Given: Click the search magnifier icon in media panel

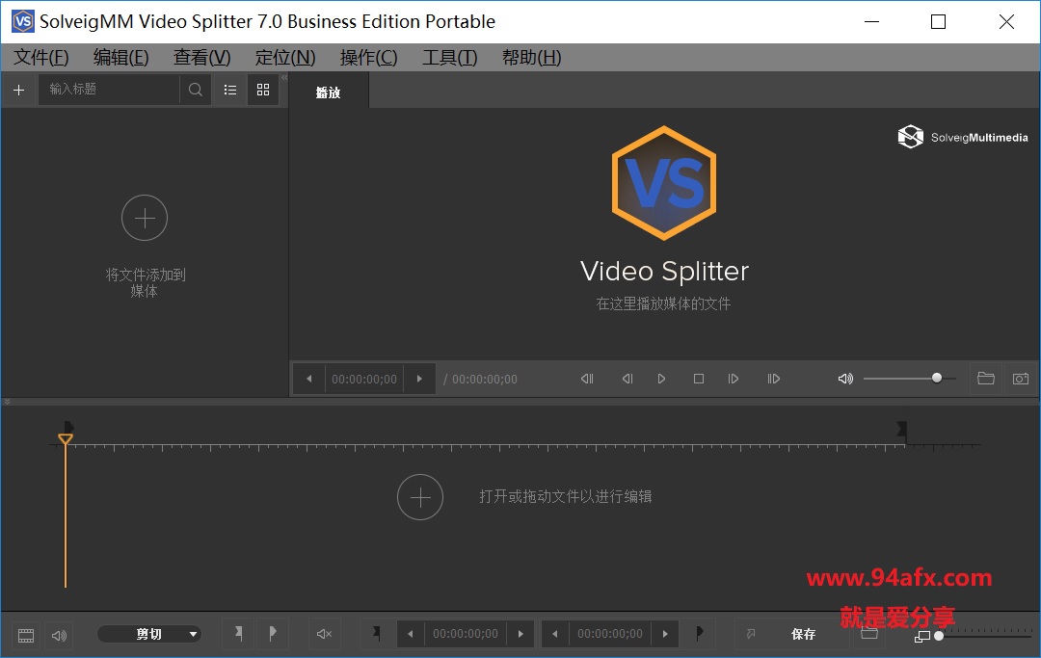Looking at the screenshot, I should (195, 90).
